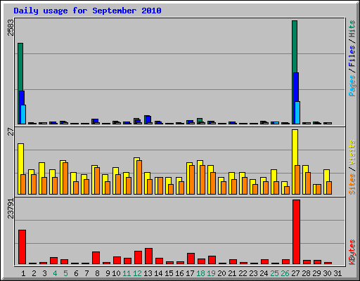Click the yellow 'Visits' legend label
This screenshot has width=360, height=281.
click(x=352, y=152)
